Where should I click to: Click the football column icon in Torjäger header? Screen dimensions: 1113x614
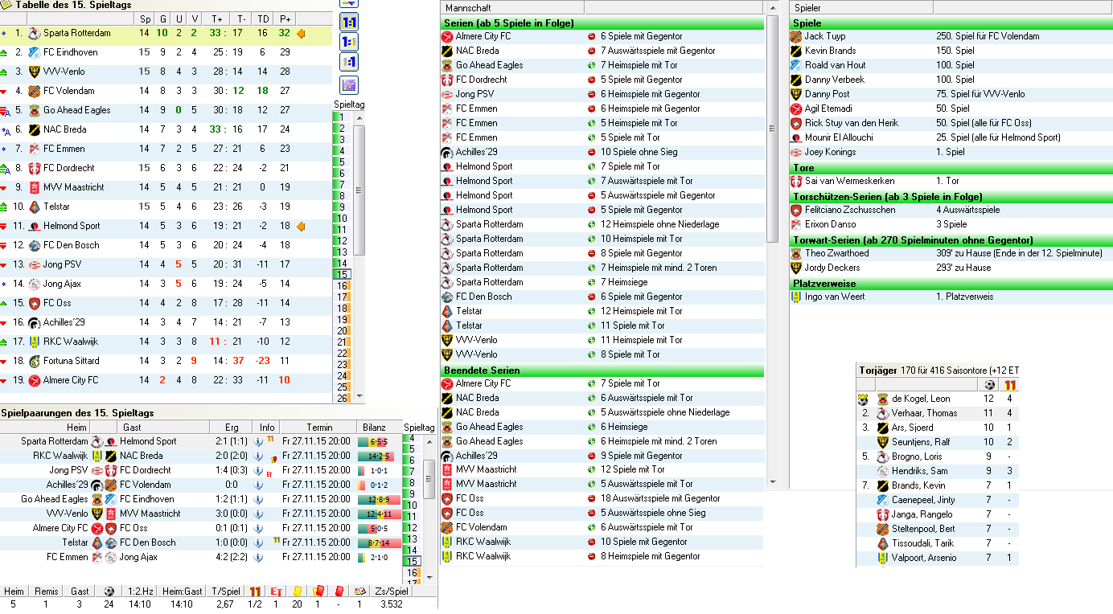point(989,384)
